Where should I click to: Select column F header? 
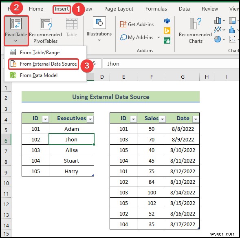tap(152, 77)
